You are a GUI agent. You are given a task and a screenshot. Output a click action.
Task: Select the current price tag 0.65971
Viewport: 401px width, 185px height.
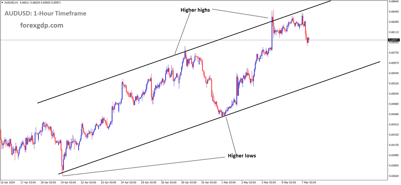coord(394,40)
